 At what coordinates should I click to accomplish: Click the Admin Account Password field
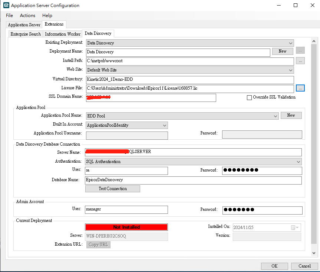263,210
